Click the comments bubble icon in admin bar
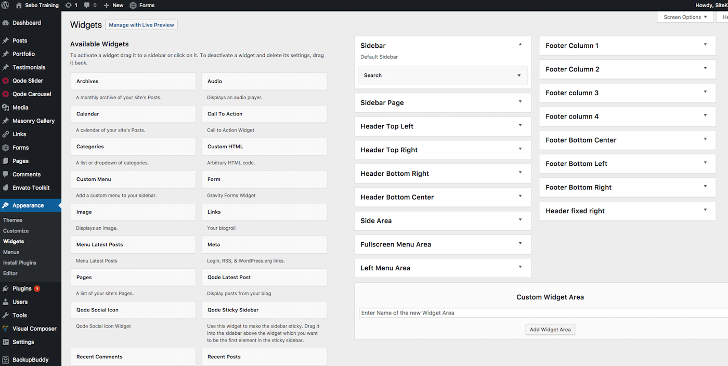728x366 pixels. tap(86, 5)
